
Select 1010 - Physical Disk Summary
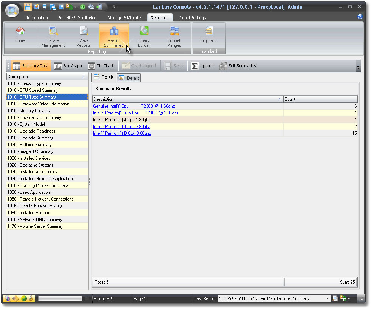(47, 117)
